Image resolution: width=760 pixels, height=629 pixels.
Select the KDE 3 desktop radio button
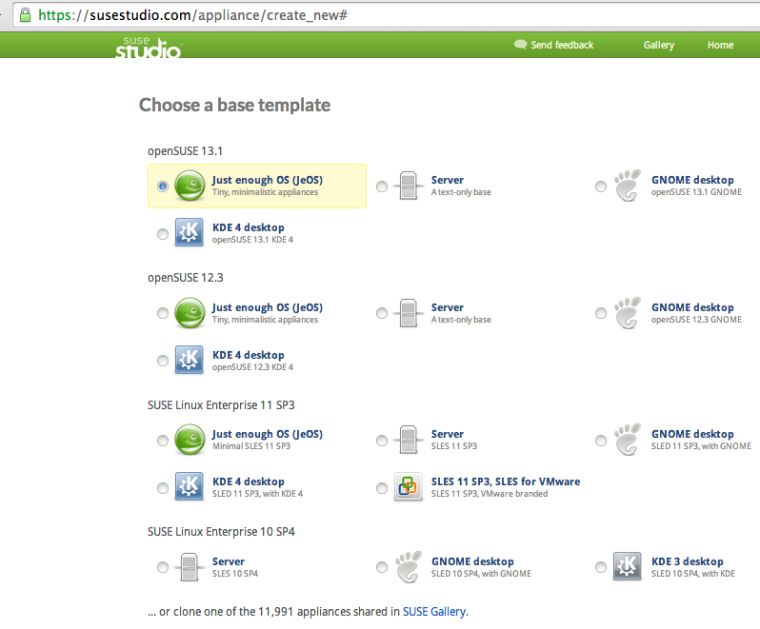click(601, 567)
